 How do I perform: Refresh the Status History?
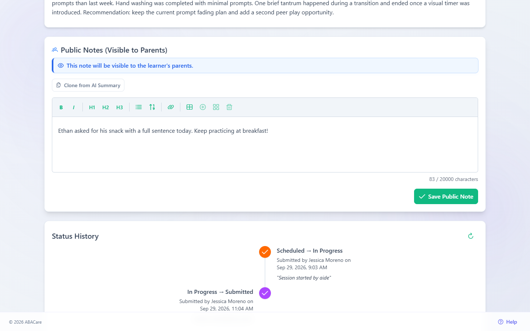[x=470, y=236]
